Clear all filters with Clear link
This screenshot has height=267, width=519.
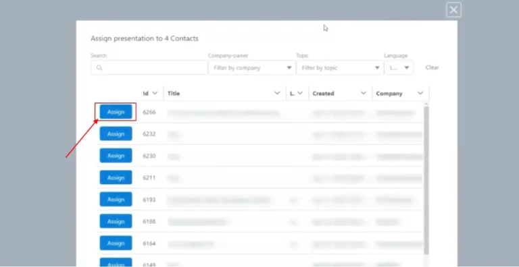(x=432, y=67)
